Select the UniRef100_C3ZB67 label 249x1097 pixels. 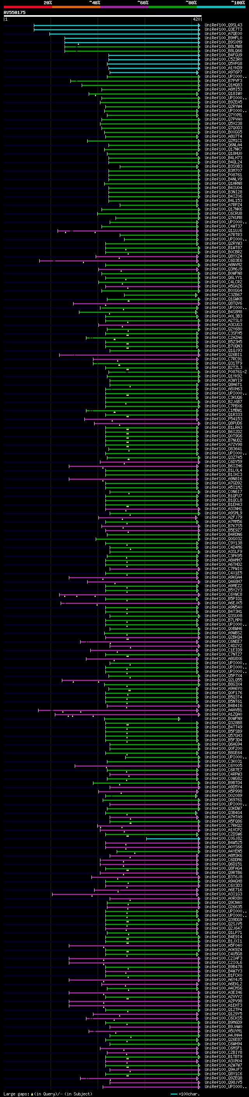223,295
